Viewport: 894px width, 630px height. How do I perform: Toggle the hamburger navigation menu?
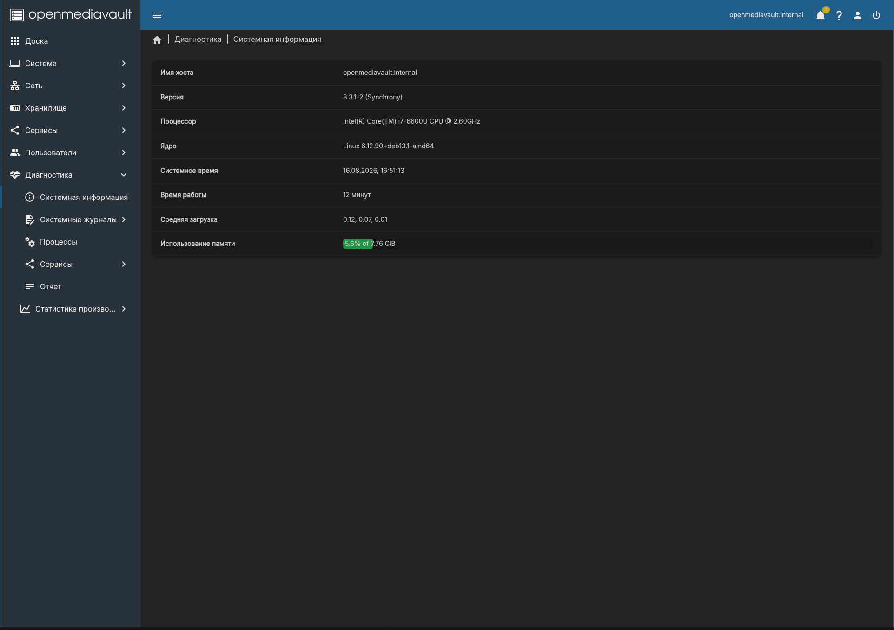pos(157,15)
